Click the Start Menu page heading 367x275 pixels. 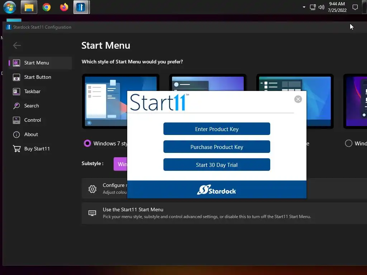pyautogui.click(x=106, y=45)
